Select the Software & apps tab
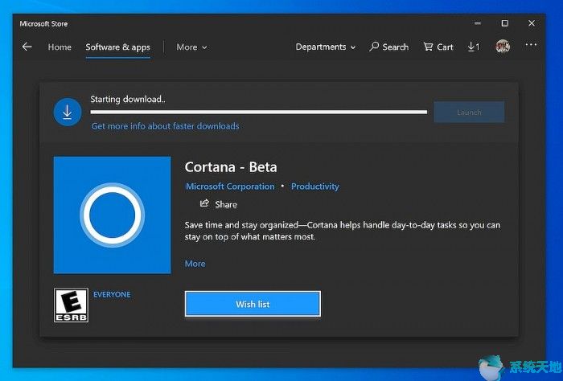This screenshot has height=381, width=563. point(117,47)
